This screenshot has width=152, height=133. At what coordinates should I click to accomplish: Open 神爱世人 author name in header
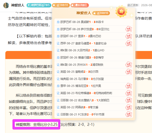[x=18, y=5]
